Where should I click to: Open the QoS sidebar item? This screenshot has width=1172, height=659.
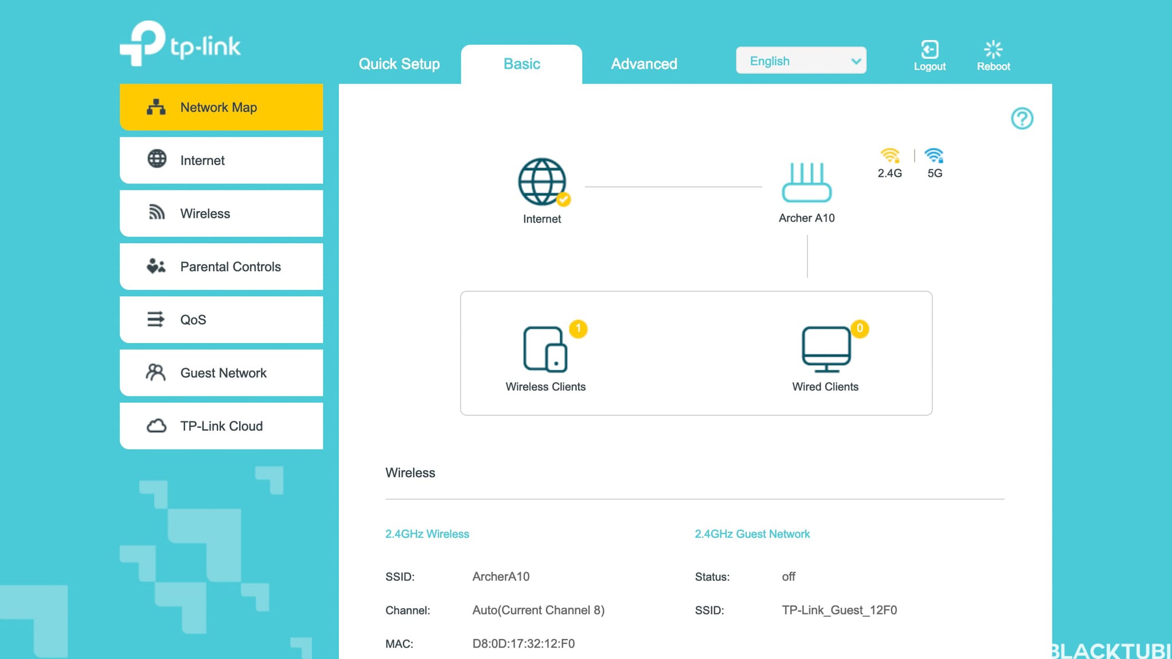click(221, 320)
